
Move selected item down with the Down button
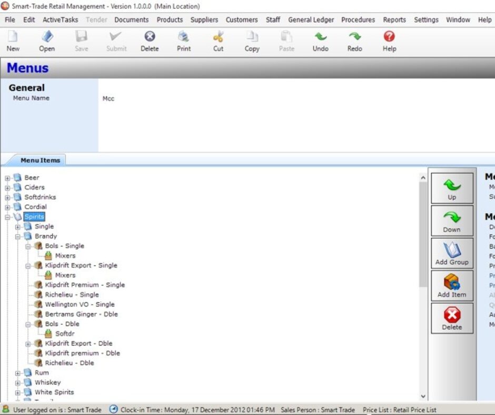point(452,220)
